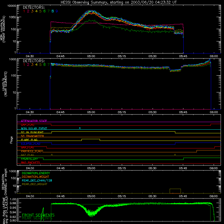Click the PARTICLE_FLAG label
The image size is (224, 224).
coord(31,151)
